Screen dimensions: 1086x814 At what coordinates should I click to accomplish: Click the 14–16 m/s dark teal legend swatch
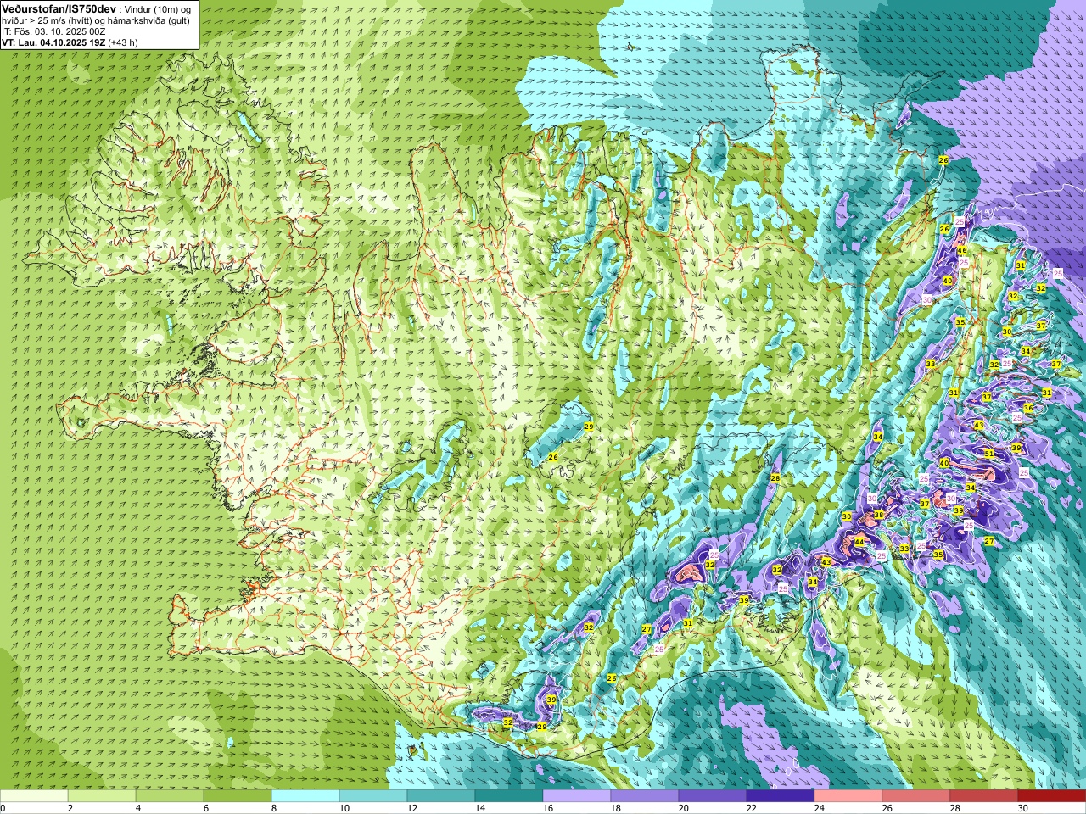point(509,795)
